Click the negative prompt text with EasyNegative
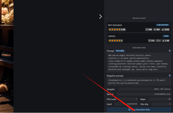Screen dimensions: 173x113 click(x=139, y=82)
